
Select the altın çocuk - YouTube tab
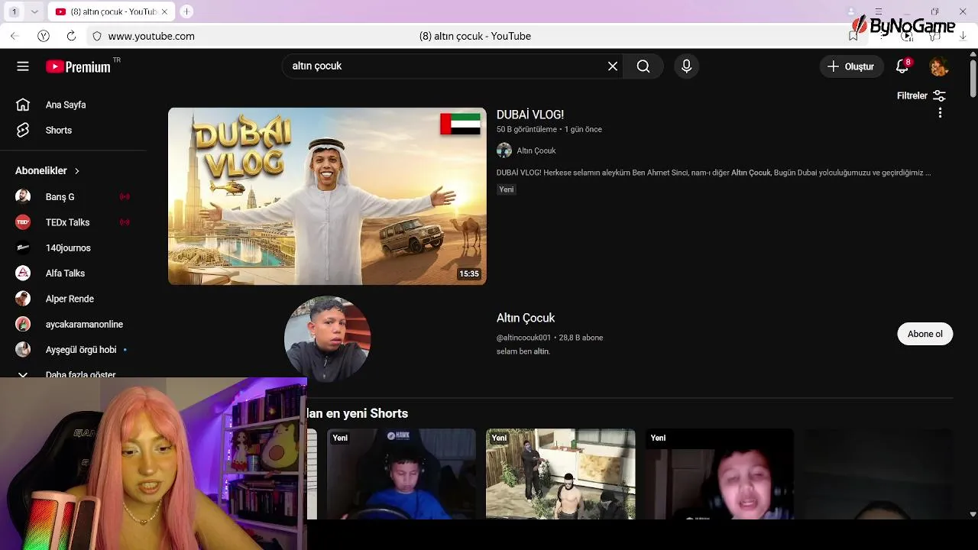[112, 11]
